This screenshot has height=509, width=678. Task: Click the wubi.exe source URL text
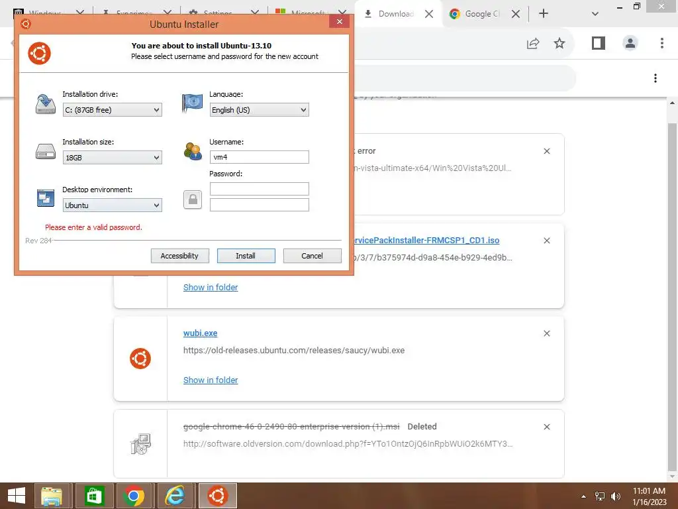pos(294,351)
